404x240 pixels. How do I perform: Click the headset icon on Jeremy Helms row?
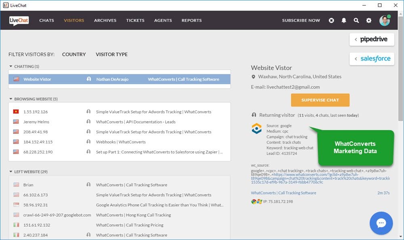(88, 122)
